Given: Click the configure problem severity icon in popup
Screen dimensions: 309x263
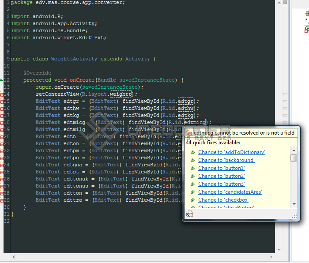Looking at the screenshot, I should (189, 214).
